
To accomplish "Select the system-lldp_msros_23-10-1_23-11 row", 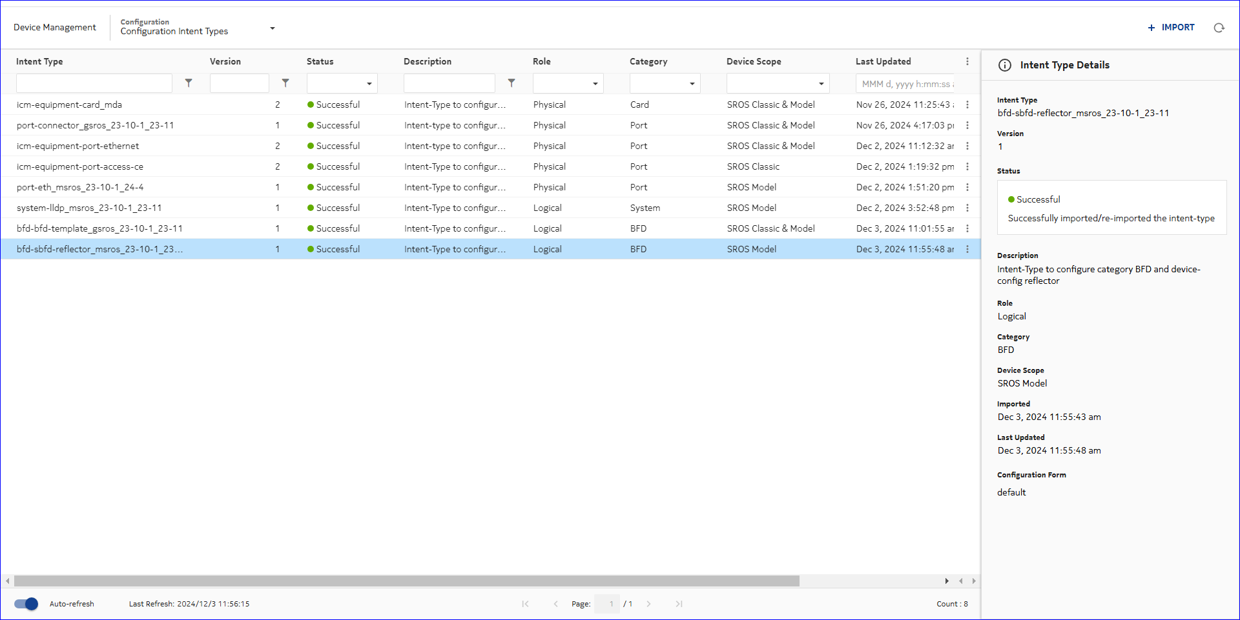I will pyautogui.click(x=89, y=208).
